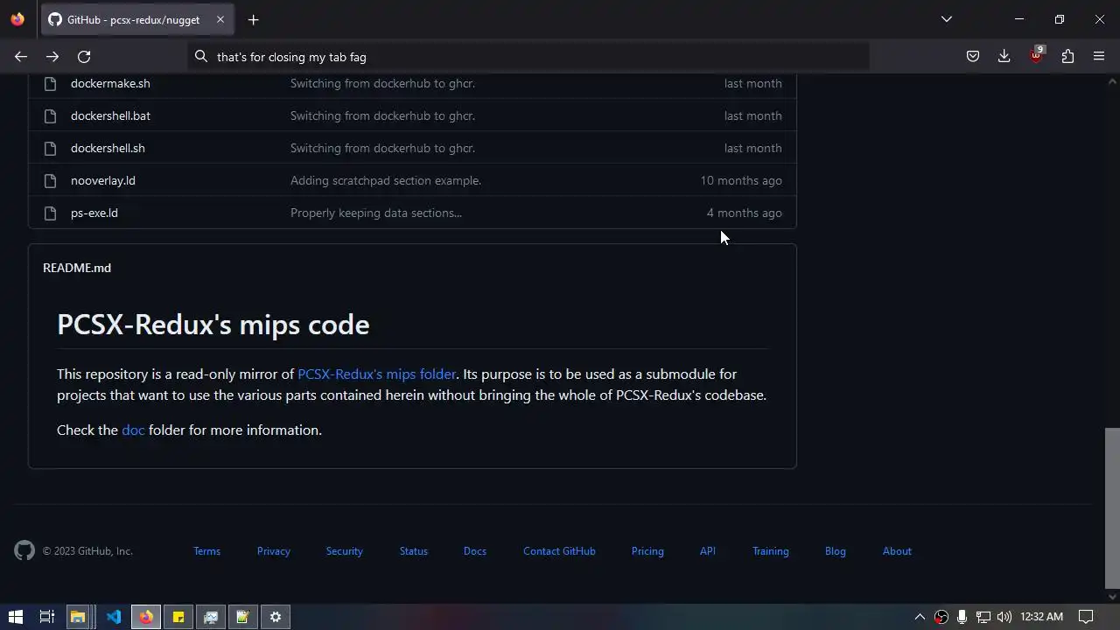Click file icon beside dockershell.sh
1120x630 pixels.
point(50,148)
